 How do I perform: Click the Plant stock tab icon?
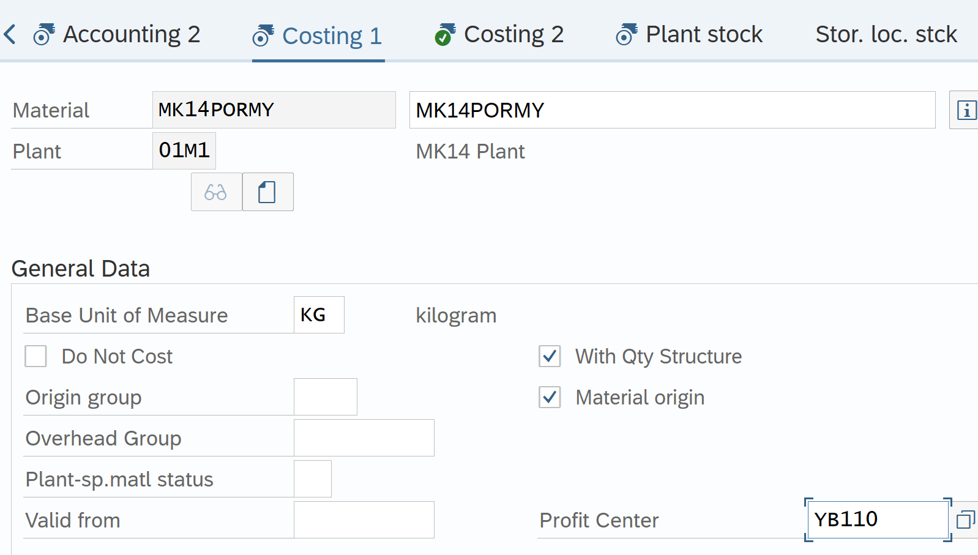click(626, 34)
